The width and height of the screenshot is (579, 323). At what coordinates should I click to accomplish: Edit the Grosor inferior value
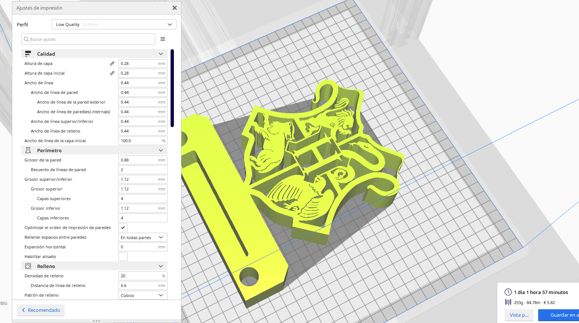[143, 208]
